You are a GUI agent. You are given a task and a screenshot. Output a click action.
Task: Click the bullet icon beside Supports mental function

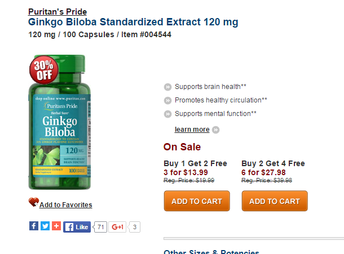tap(168, 114)
